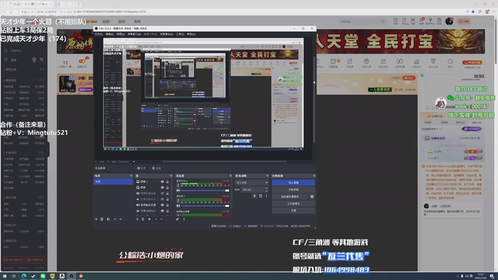Screen dimensions: 498x280
Task: Open the File menu in OBS
Action: coord(99,34)
